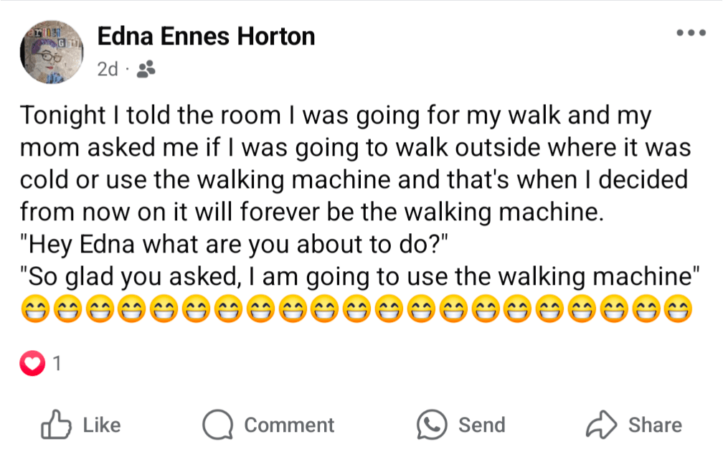Click the "Hey Edna what are you about to do?" line
This screenshot has height=452, width=723.
point(234,245)
